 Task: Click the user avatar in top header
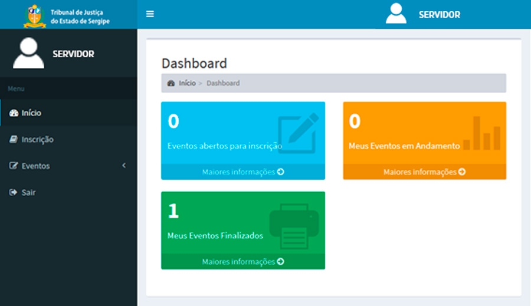click(396, 14)
